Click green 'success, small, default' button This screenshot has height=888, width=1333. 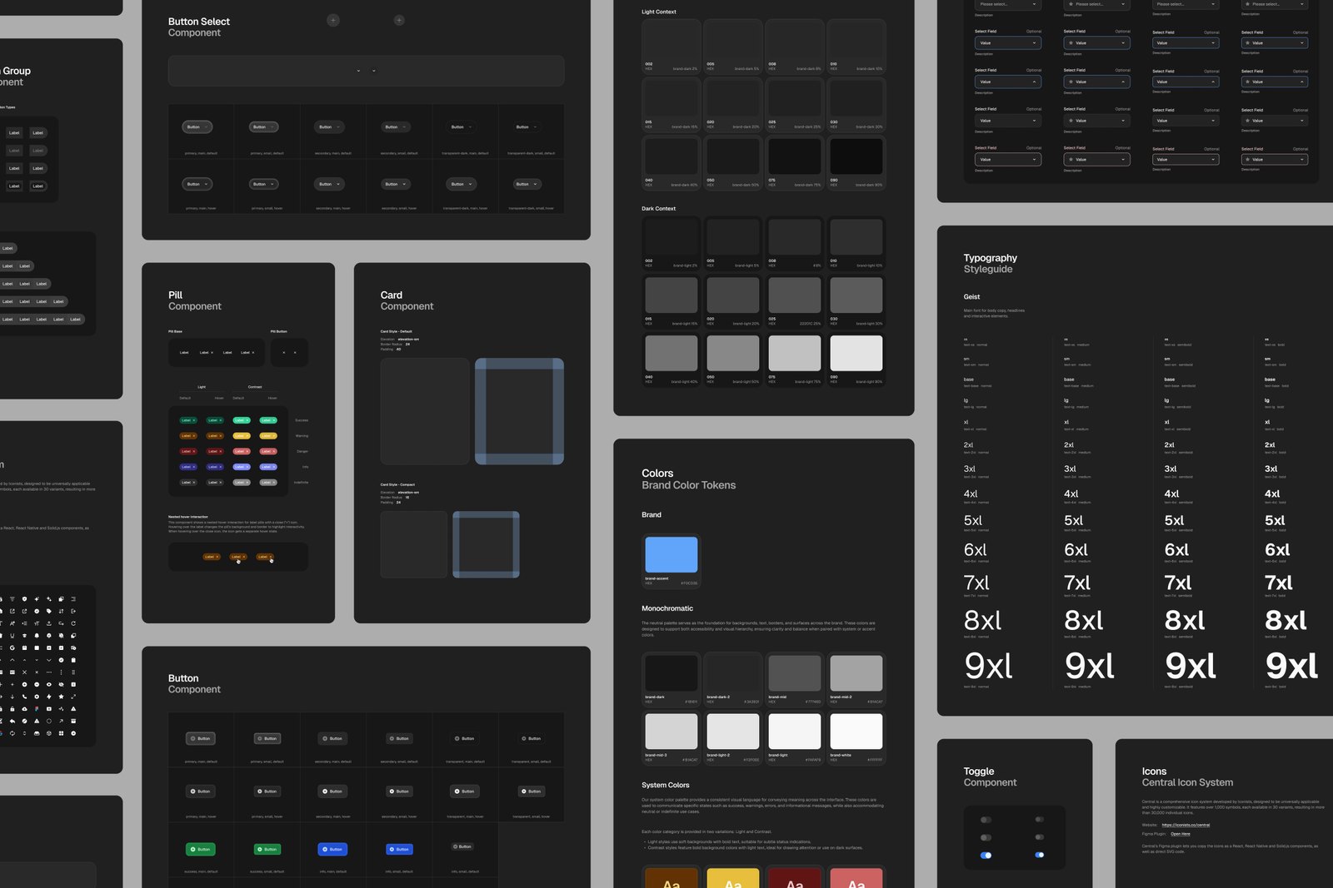267,850
